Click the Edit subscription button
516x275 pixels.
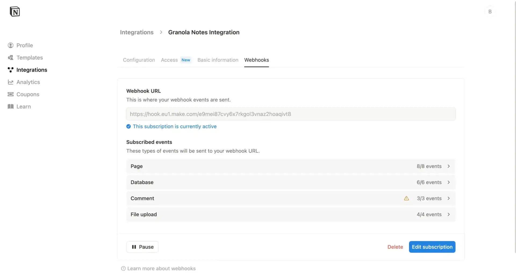432,247
